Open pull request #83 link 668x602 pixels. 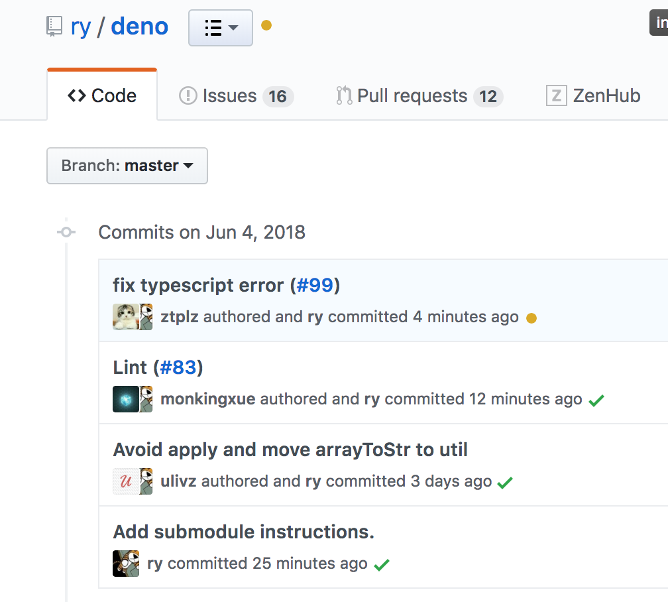[178, 367]
